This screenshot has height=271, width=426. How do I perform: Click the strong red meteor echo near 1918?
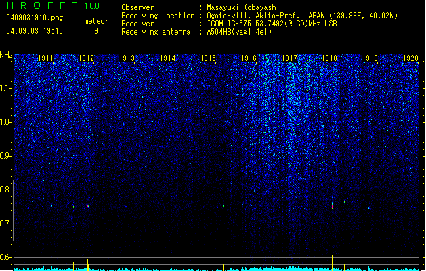click(x=332, y=205)
